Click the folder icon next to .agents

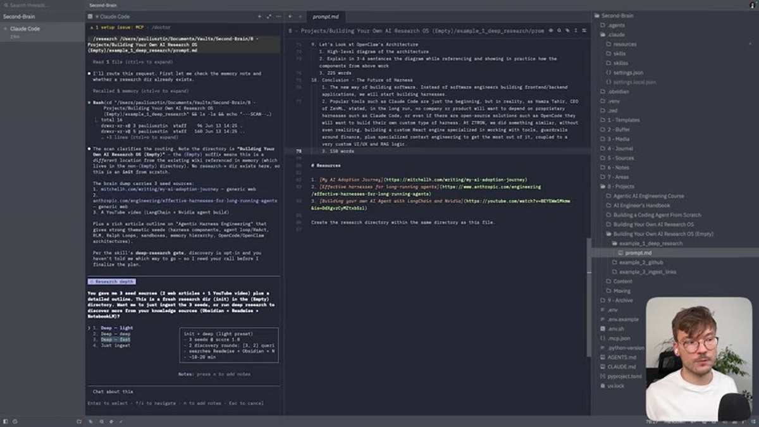click(x=602, y=25)
